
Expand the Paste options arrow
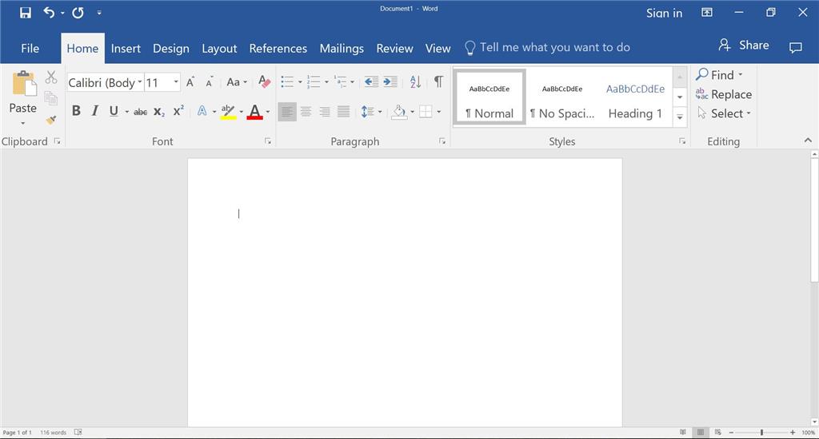coord(23,123)
